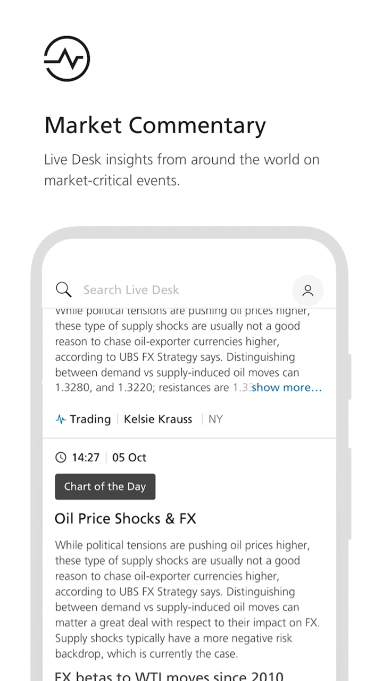Click the pulse icon beside Trading
This screenshot has height=681, width=383.
(x=61, y=419)
